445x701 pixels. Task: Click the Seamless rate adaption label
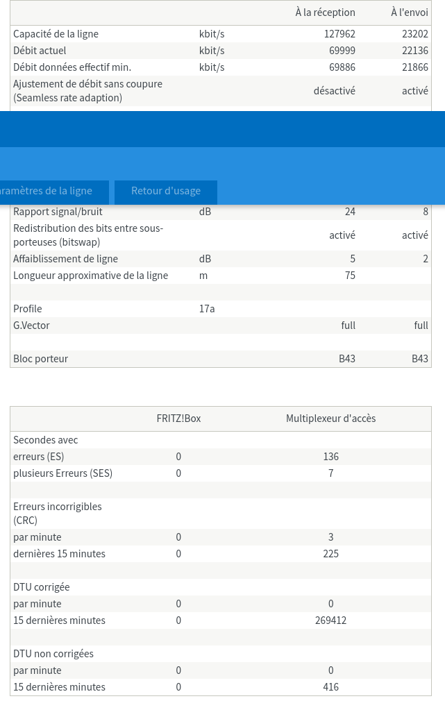tap(87, 91)
